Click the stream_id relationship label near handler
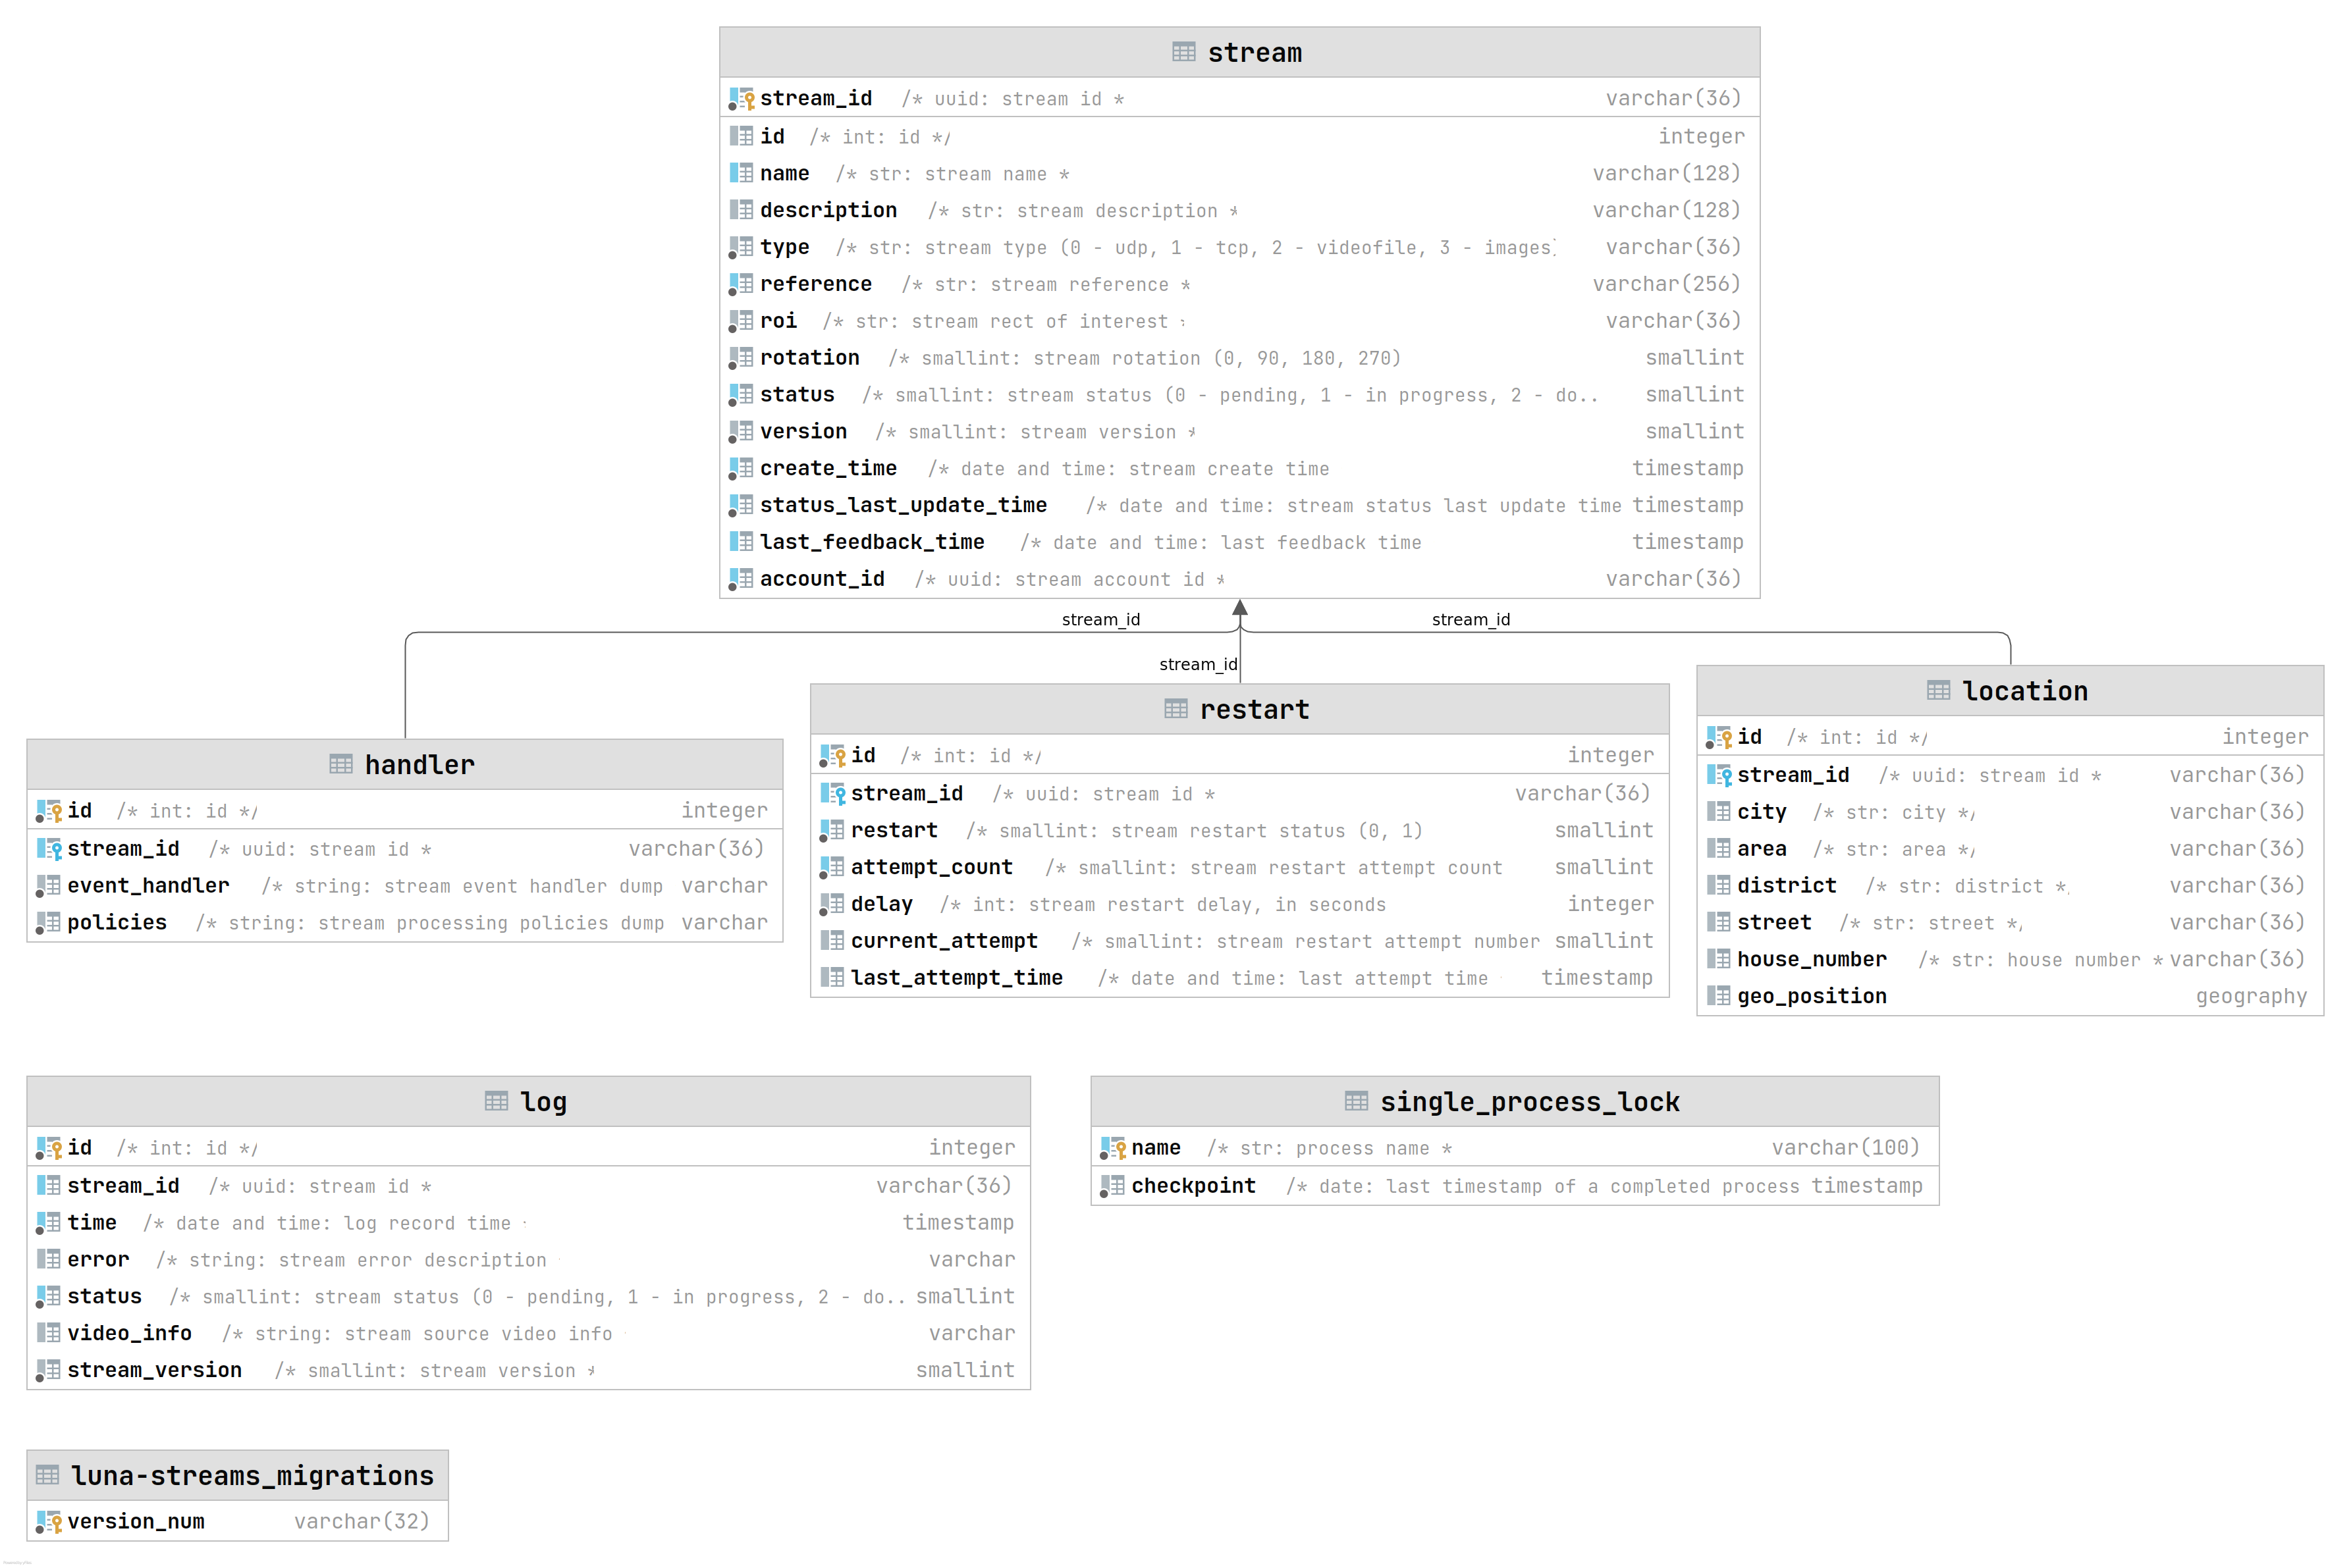 1102,619
